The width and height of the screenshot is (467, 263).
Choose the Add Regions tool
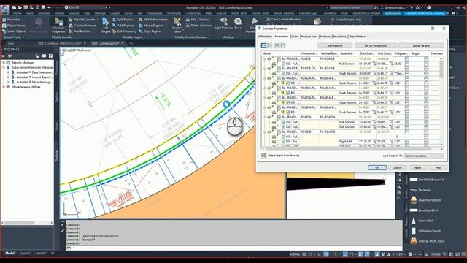(123, 26)
